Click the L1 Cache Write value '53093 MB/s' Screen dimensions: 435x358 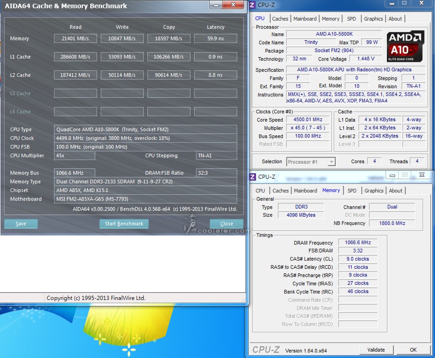coord(122,57)
